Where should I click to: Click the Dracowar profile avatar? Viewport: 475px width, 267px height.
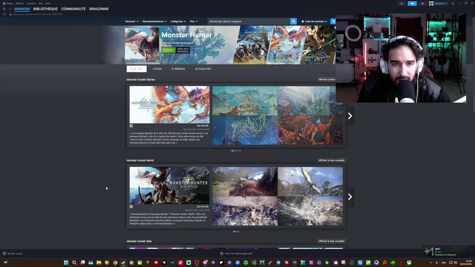[x=431, y=3]
